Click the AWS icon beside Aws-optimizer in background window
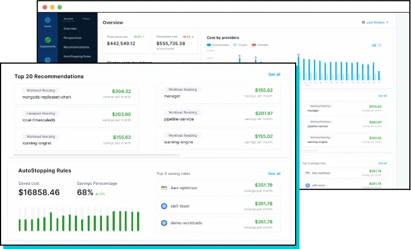This screenshot has width=411, height=249. click(307, 173)
